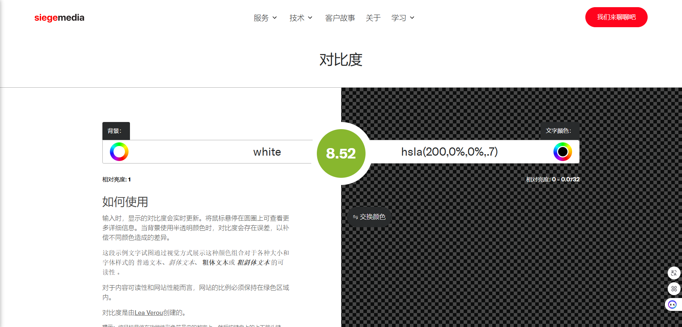The image size is (682, 327).
Task: Click the swap arrows icon in 交换颜色
Action: 355,217
